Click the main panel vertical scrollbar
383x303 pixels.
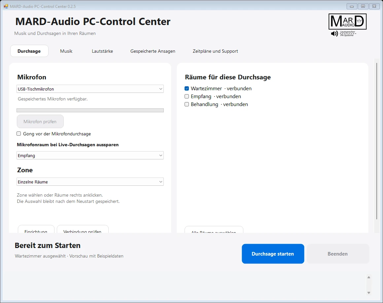[377, 141]
